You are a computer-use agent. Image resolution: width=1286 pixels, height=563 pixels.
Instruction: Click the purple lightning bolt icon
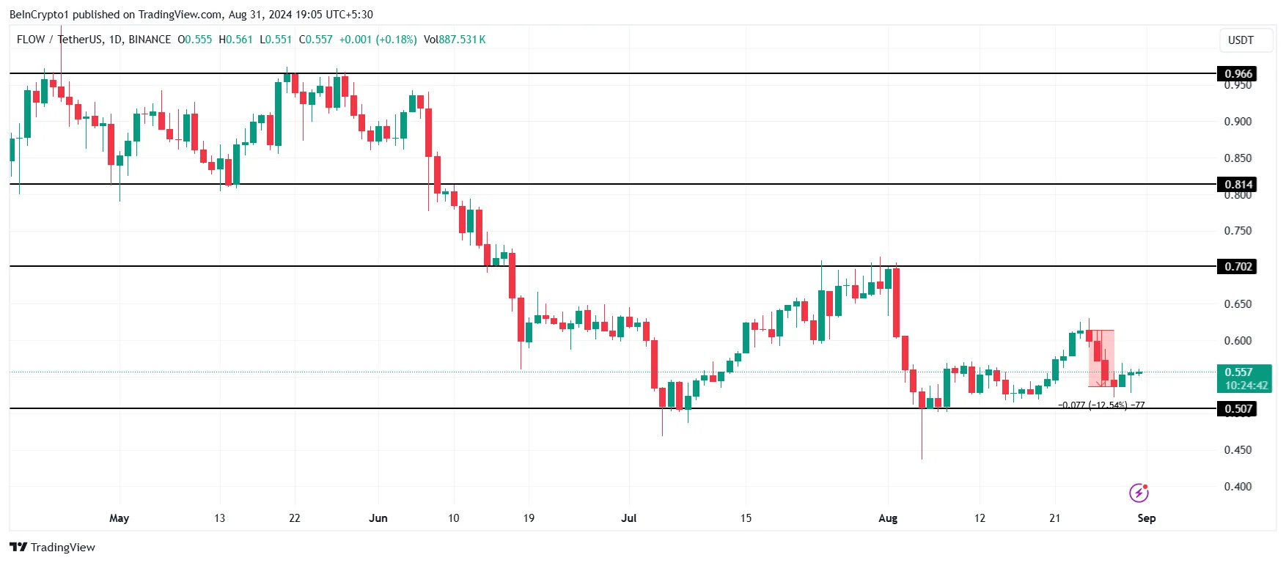pos(1139,493)
